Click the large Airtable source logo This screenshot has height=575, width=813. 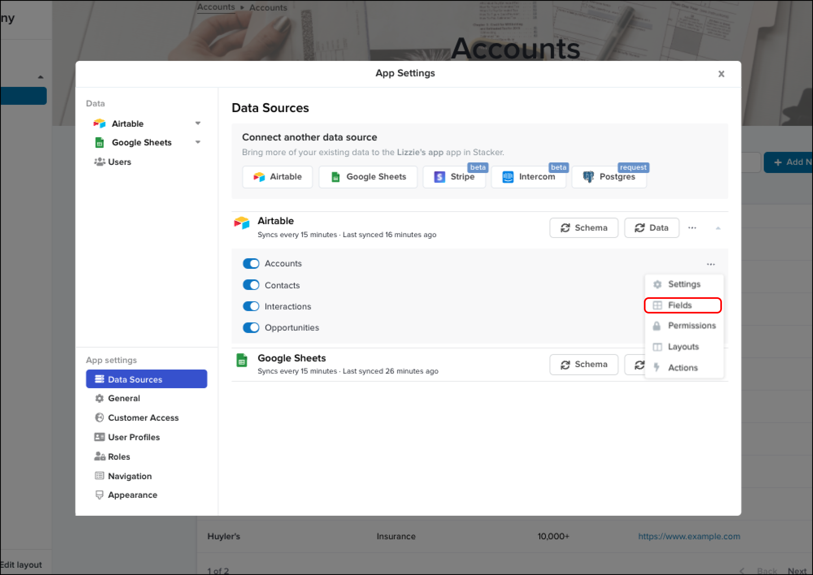point(242,223)
